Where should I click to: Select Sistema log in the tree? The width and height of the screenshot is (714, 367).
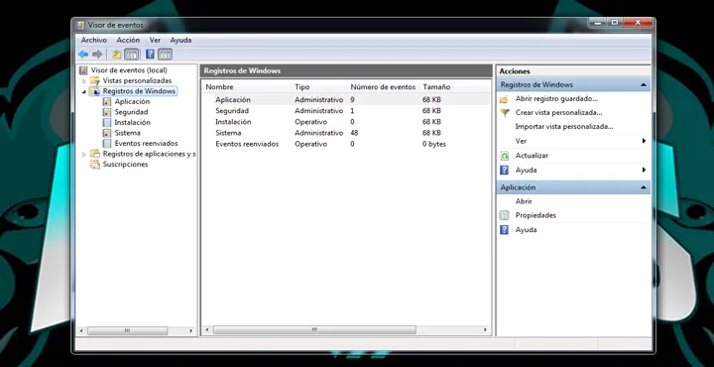(x=127, y=133)
